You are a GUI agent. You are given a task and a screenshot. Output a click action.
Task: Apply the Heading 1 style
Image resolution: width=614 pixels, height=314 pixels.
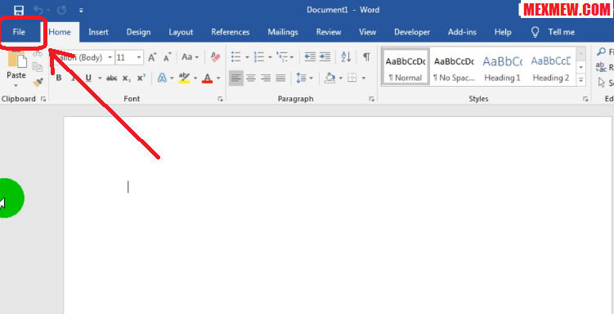point(502,66)
